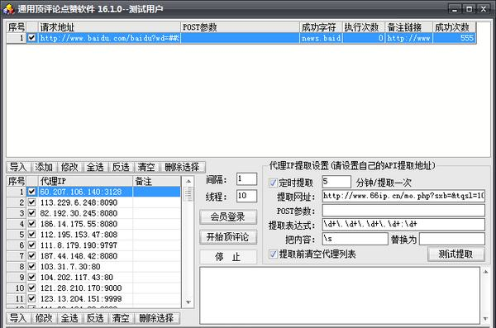This screenshot has width=496, height=328.
Task: Click 执行次数 column header
Action: click(x=364, y=27)
